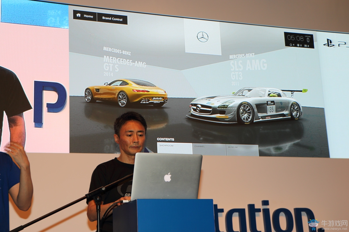Click the Apple logo on the laptop lid
349x232 pixels.
[168, 177]
